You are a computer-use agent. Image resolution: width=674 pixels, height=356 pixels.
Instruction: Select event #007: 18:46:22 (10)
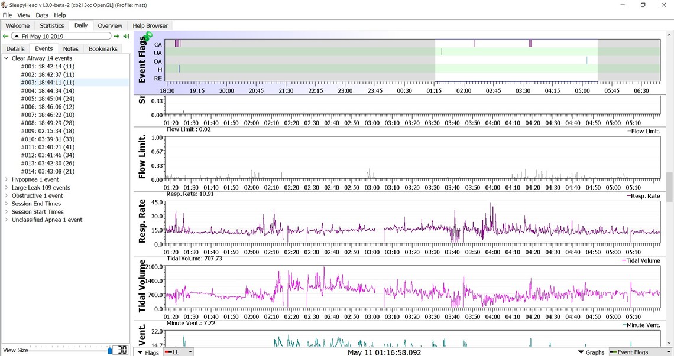point(48,115)
